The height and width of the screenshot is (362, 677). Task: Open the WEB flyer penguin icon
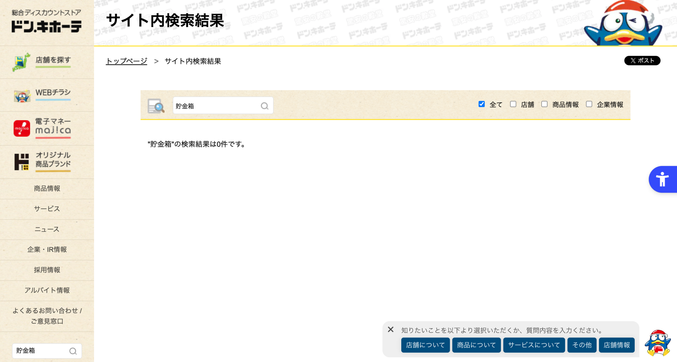click(22, 96)
